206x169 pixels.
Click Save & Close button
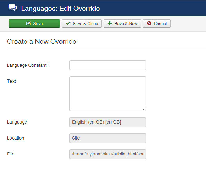click(x=82, y=24)
